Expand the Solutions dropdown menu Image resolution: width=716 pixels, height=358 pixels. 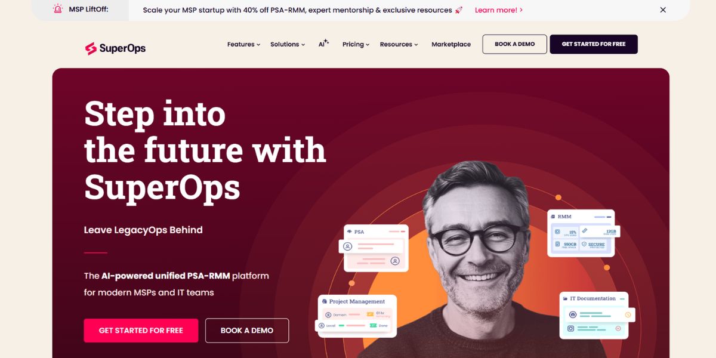[x=288, y=44]
